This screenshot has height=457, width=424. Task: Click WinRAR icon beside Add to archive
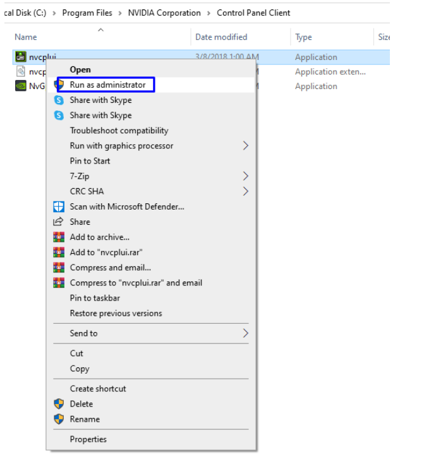click(x=59, y=237)
